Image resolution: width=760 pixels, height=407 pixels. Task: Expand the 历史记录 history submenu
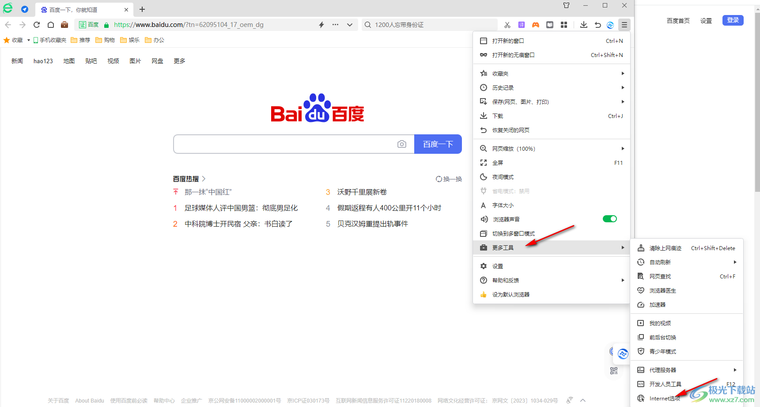pos(552,87)
